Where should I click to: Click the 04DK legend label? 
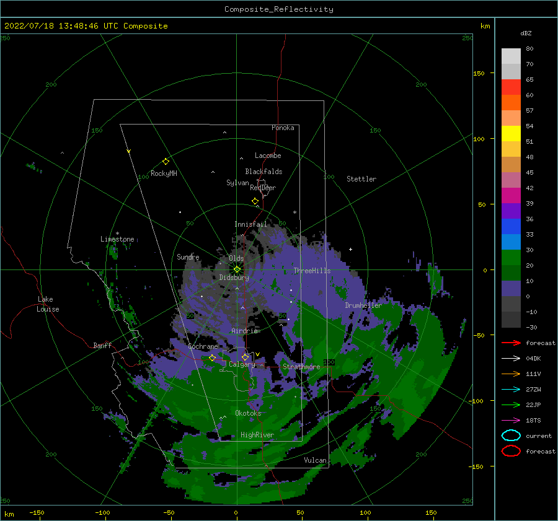tap(533, 359)
